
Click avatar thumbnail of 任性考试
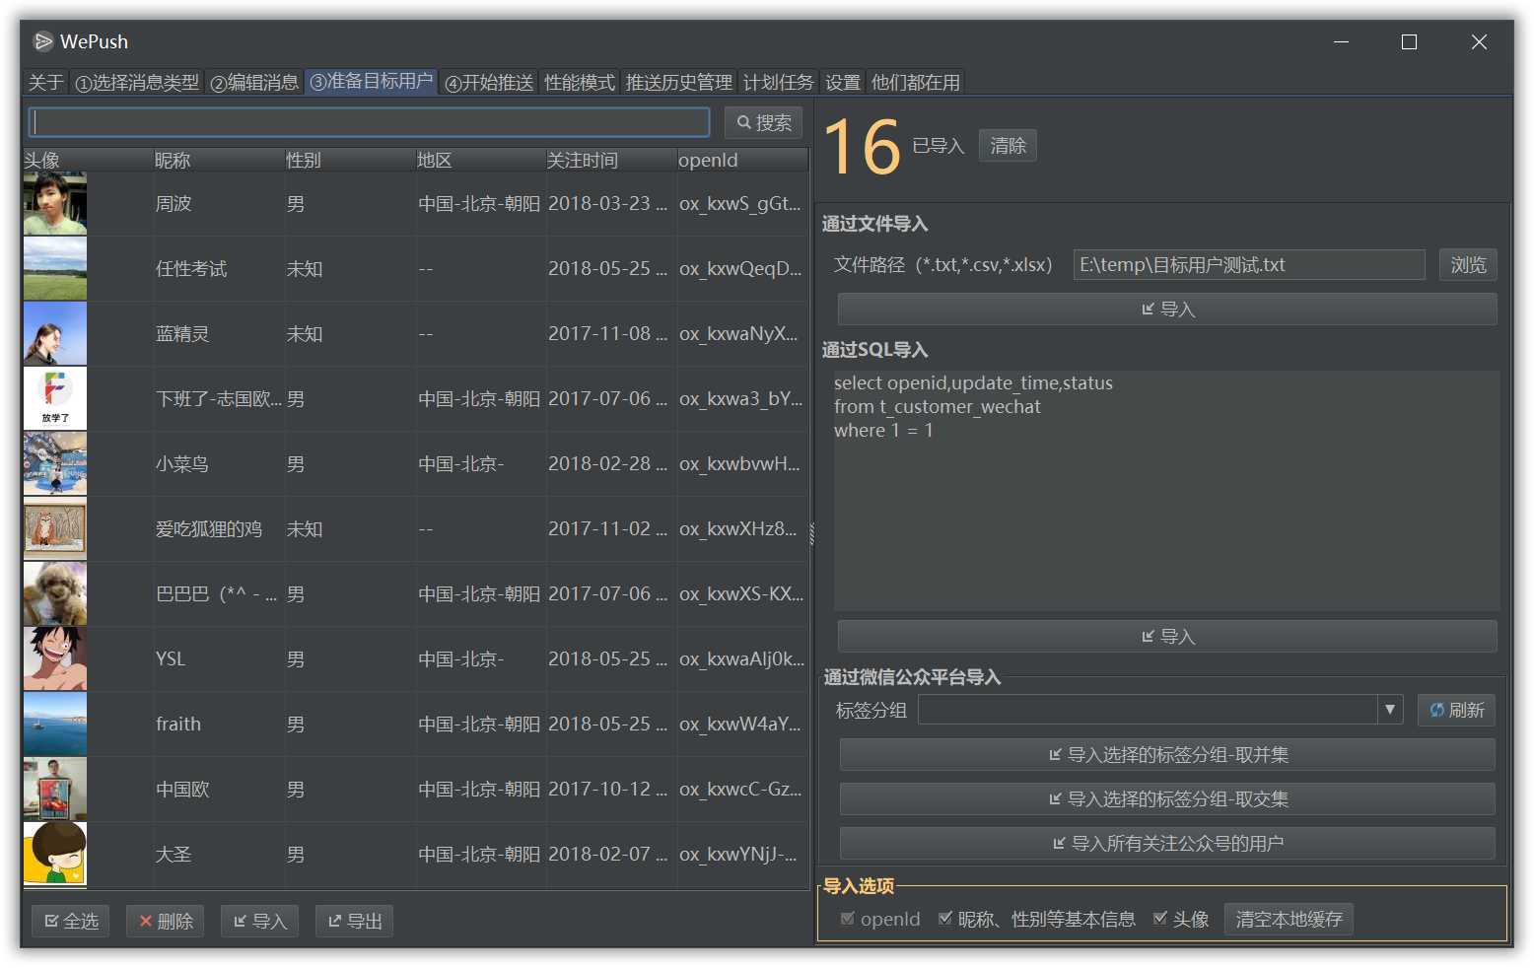click(55, 268)
